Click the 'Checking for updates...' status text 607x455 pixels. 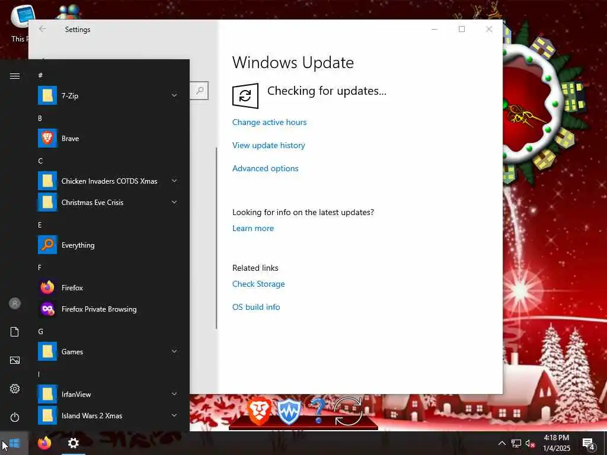tap(327, 91)
